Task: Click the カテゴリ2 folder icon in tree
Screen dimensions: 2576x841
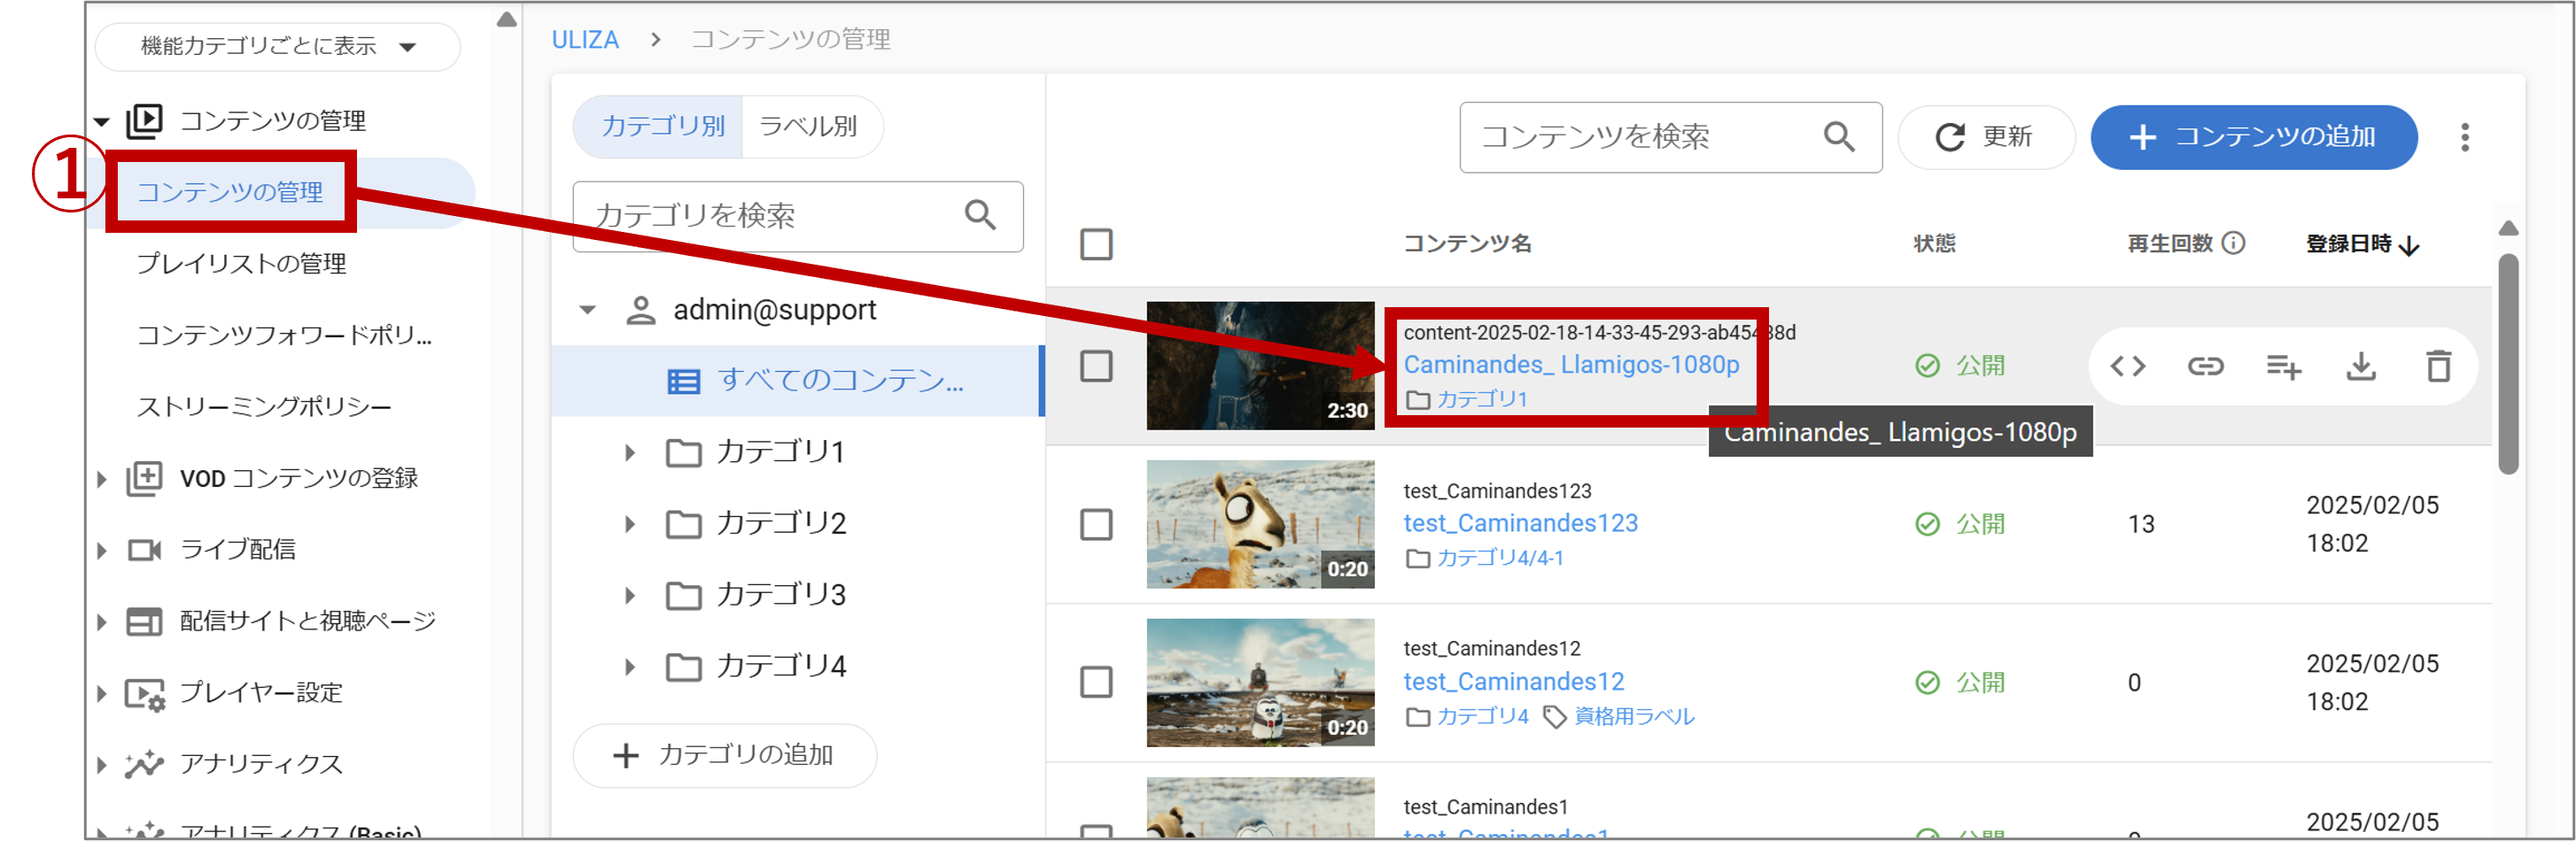Action: click(684, 523)
